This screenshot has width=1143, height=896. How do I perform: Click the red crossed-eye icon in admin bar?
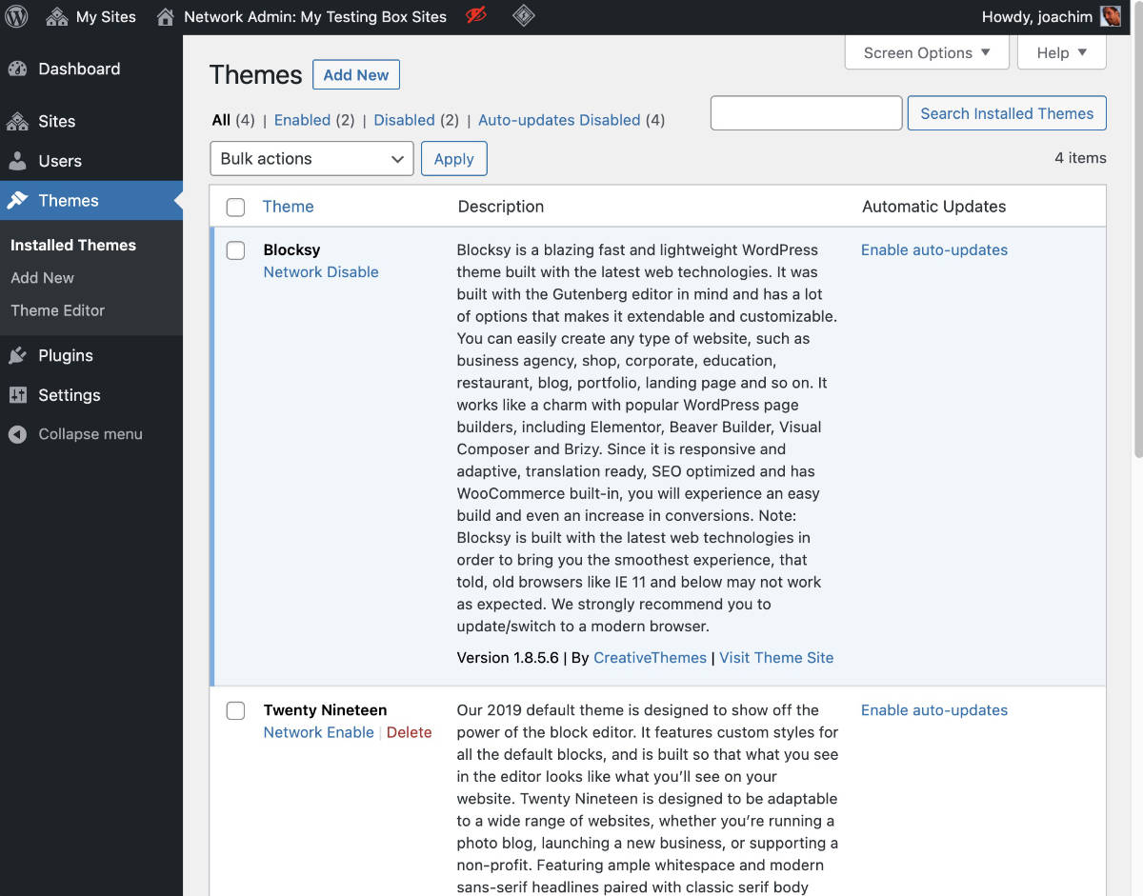click(x=476, y=15)
